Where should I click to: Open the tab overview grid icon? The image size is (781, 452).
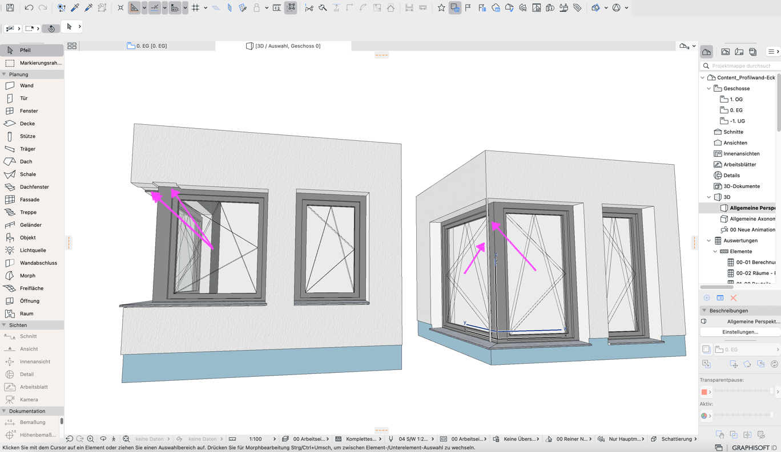72,46
